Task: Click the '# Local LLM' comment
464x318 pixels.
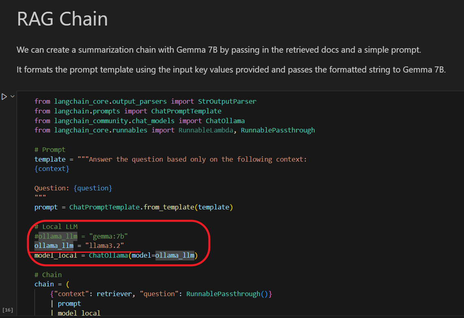Action: [56, 226]
